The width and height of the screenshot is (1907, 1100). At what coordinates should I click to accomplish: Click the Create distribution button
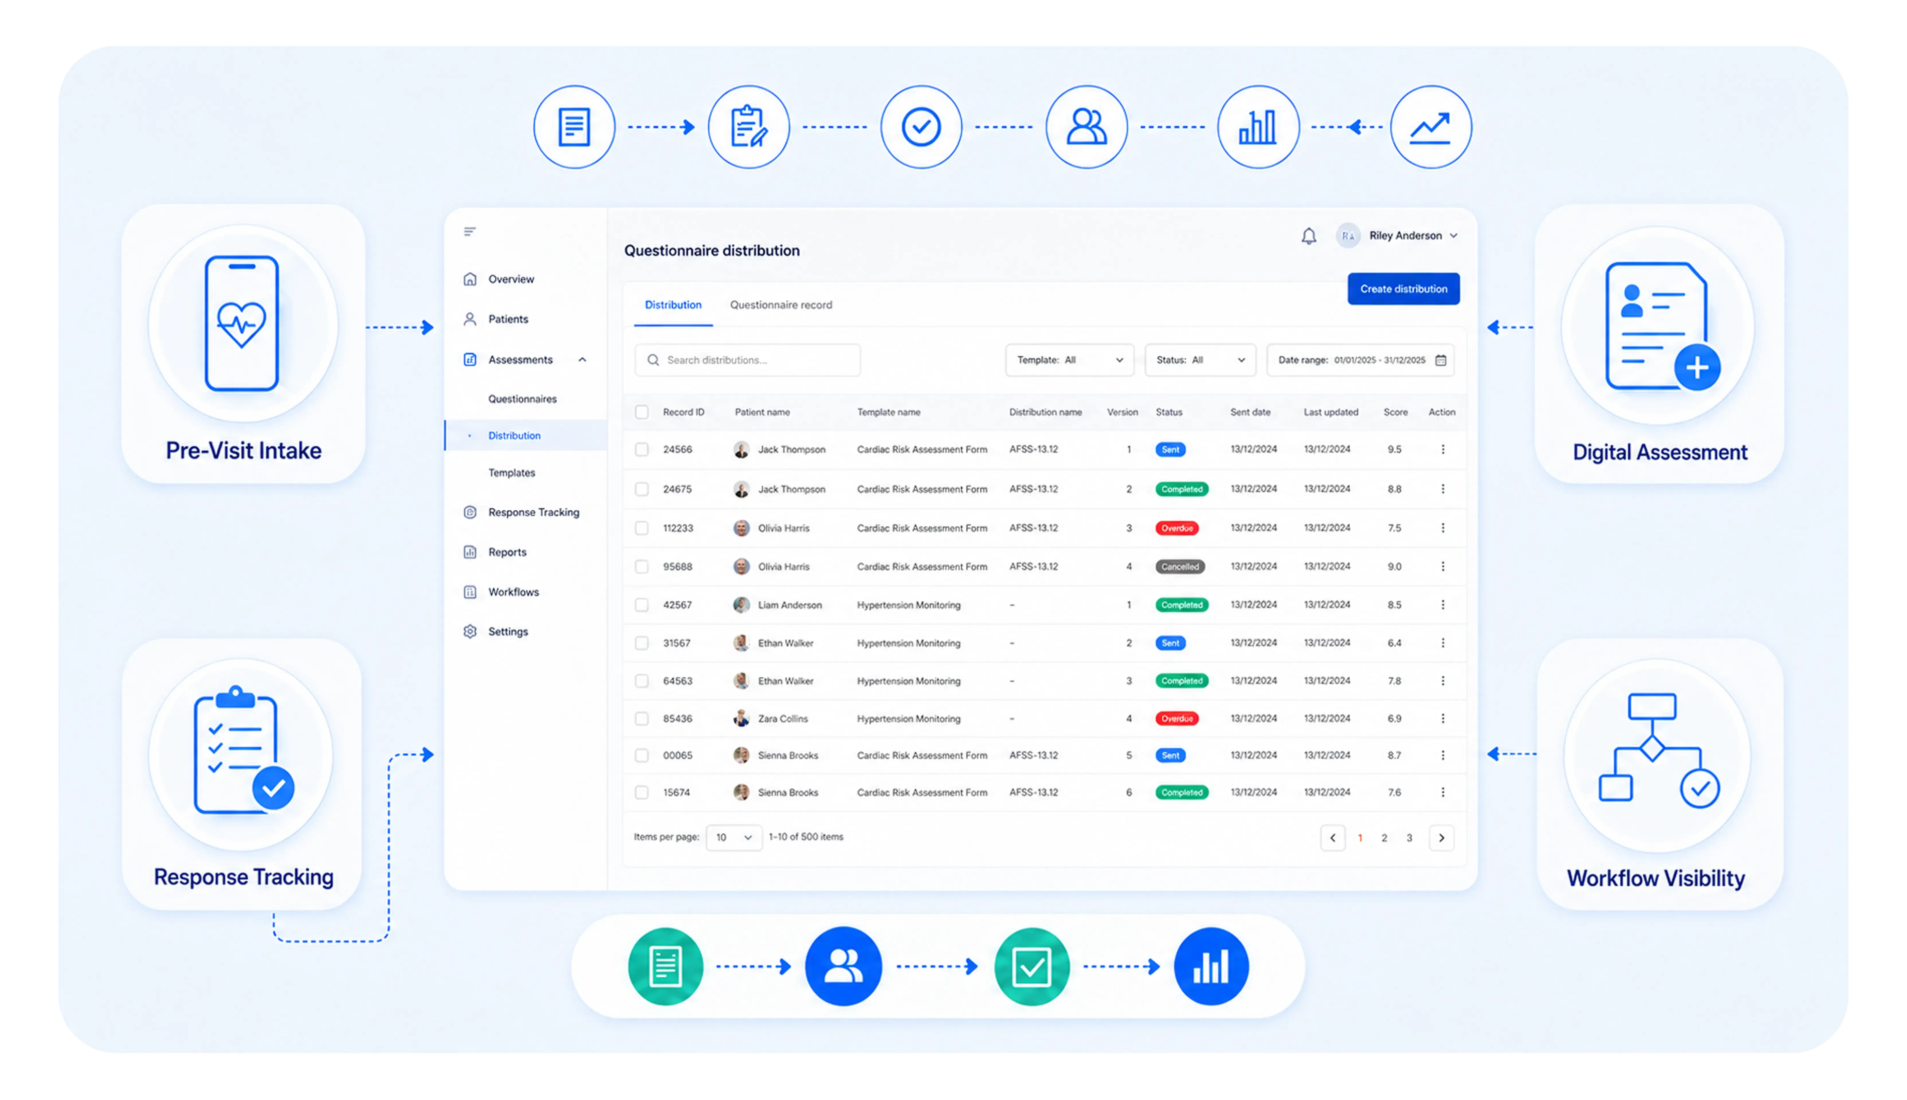(x=1403, y=288)
